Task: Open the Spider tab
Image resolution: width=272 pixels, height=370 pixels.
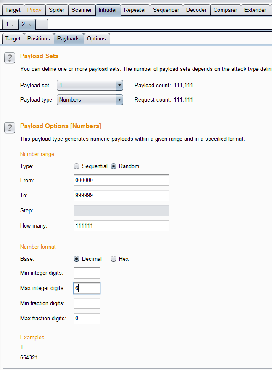Action: tap(56, 10)
